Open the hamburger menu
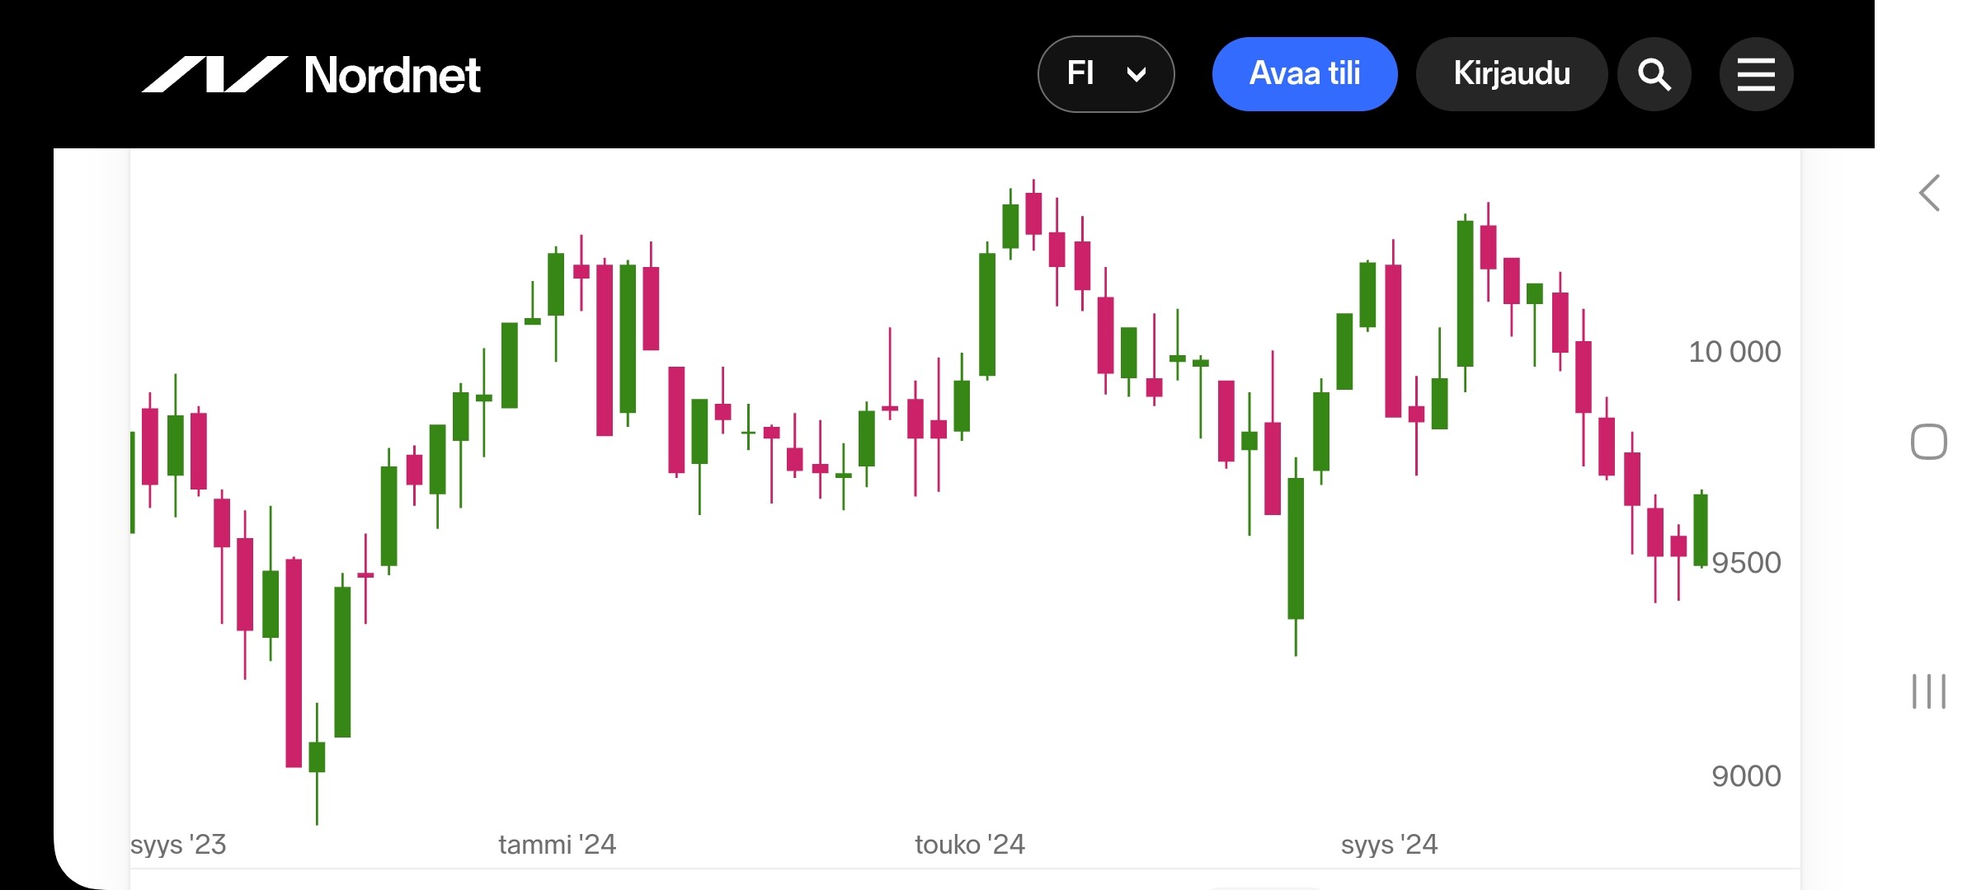Image resolution: width=1986 pixels, height=890 pixels. pyautogui.click(x=1756, y=74)
